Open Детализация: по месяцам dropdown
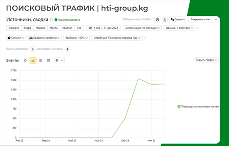 coord(142,28)
